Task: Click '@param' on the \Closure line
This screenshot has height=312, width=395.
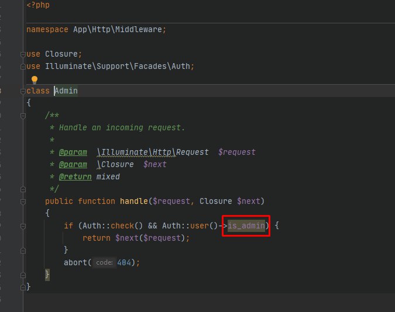Action: 73,165
